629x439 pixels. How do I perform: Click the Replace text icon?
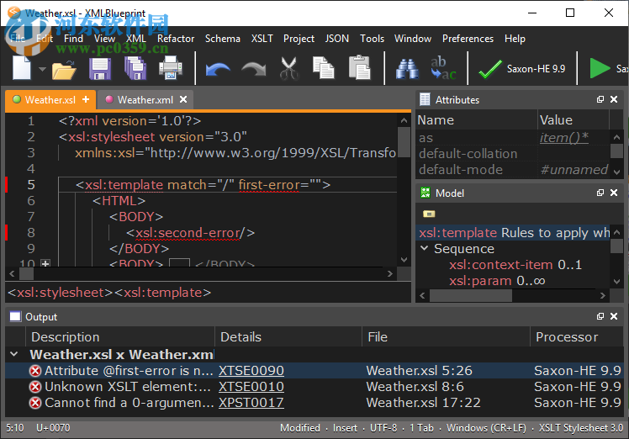pyautogui.click(x=442, y=70)
